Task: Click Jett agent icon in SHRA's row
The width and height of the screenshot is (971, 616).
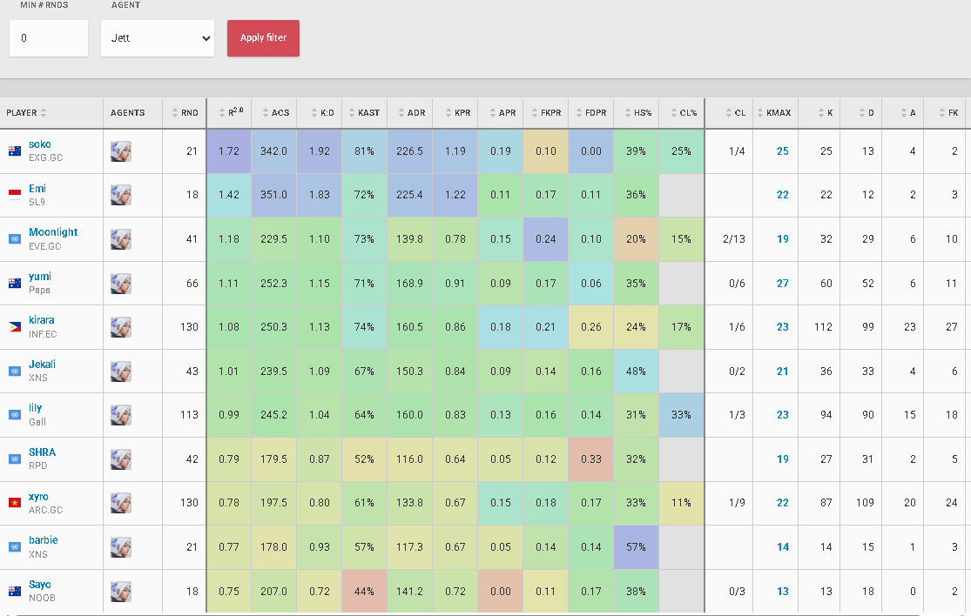Action: (x=121, y=459)
